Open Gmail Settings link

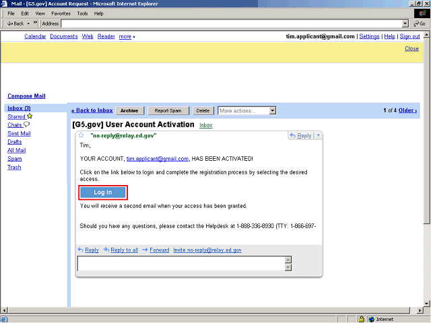point(369,36)
